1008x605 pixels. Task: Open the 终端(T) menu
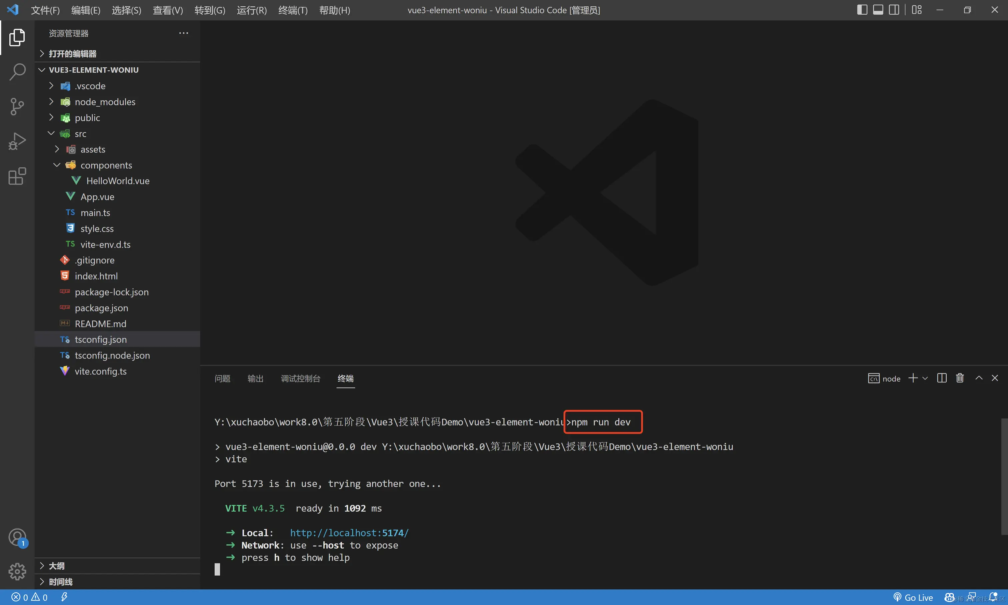point(293,10)
